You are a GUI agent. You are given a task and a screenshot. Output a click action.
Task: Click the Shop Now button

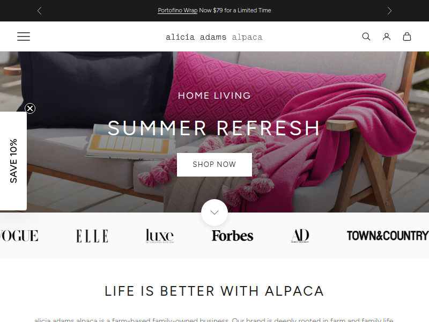click(214, 165)
